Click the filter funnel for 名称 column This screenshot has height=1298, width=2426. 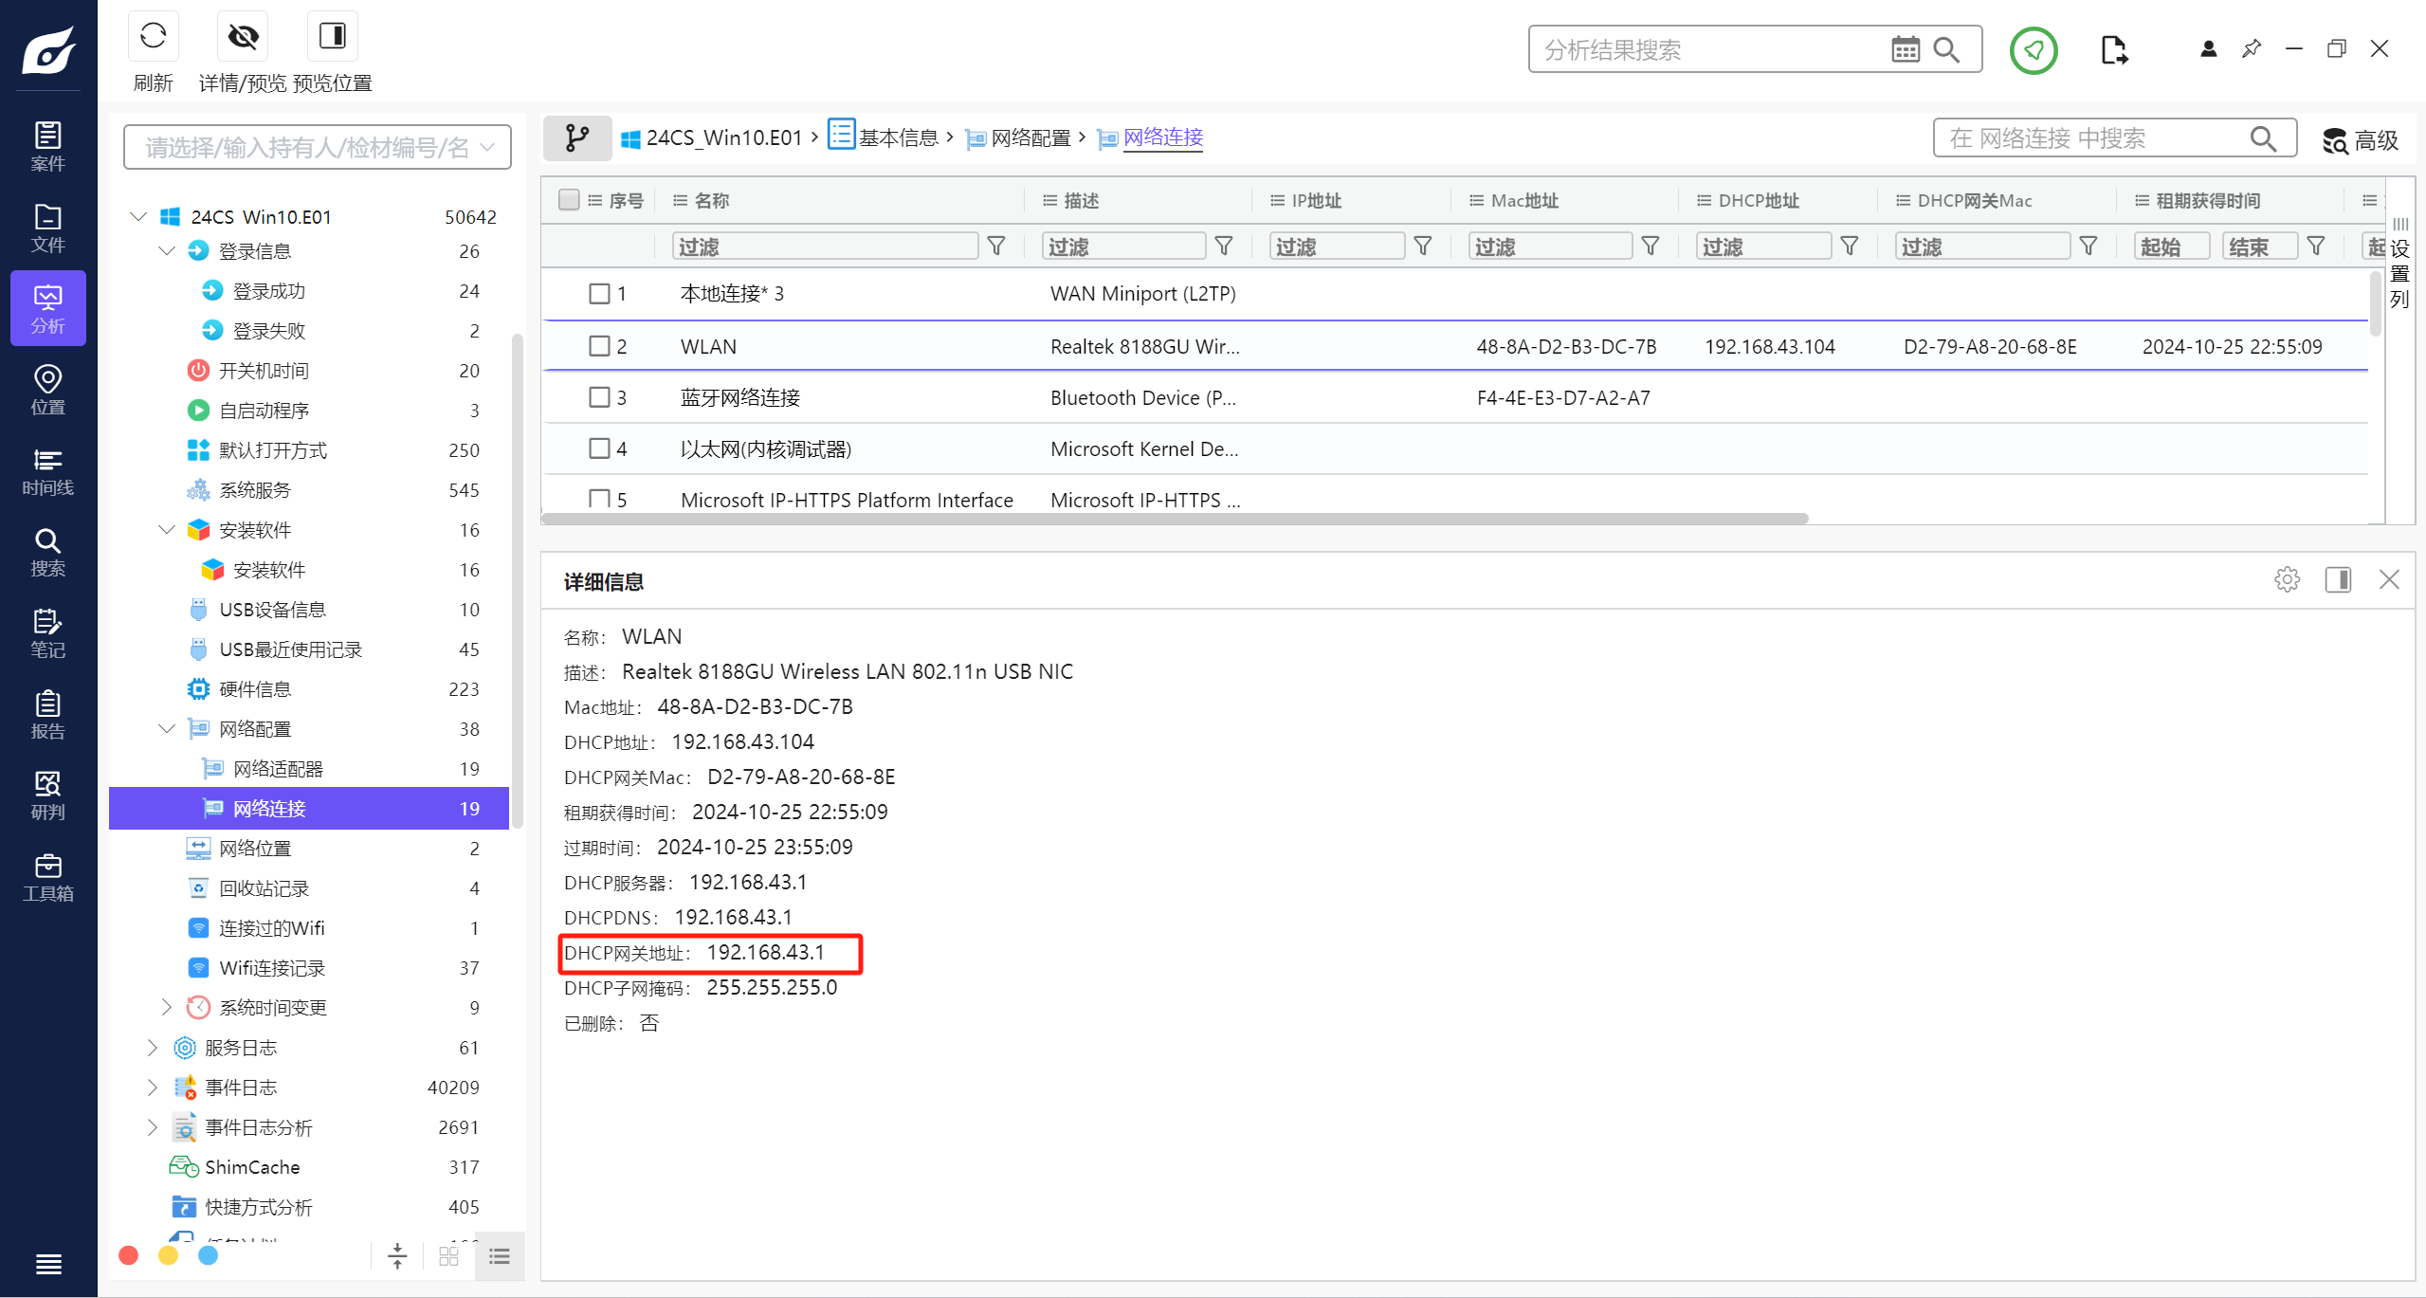(x=996, y=247)
